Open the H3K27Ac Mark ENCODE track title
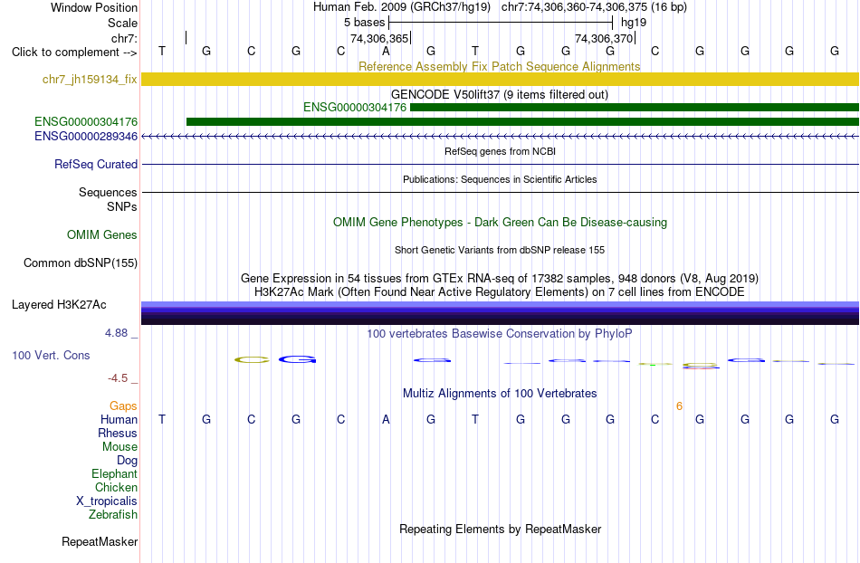 click(500, 291)
